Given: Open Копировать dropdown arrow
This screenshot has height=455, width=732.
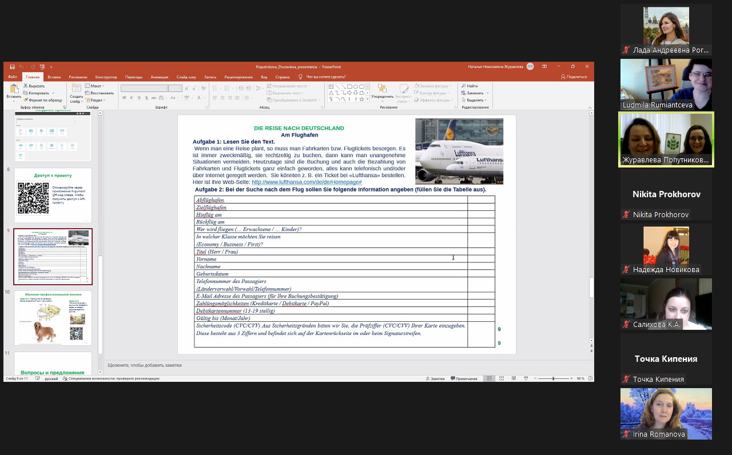Looking at the screenshot, I should tap(53, 93).
